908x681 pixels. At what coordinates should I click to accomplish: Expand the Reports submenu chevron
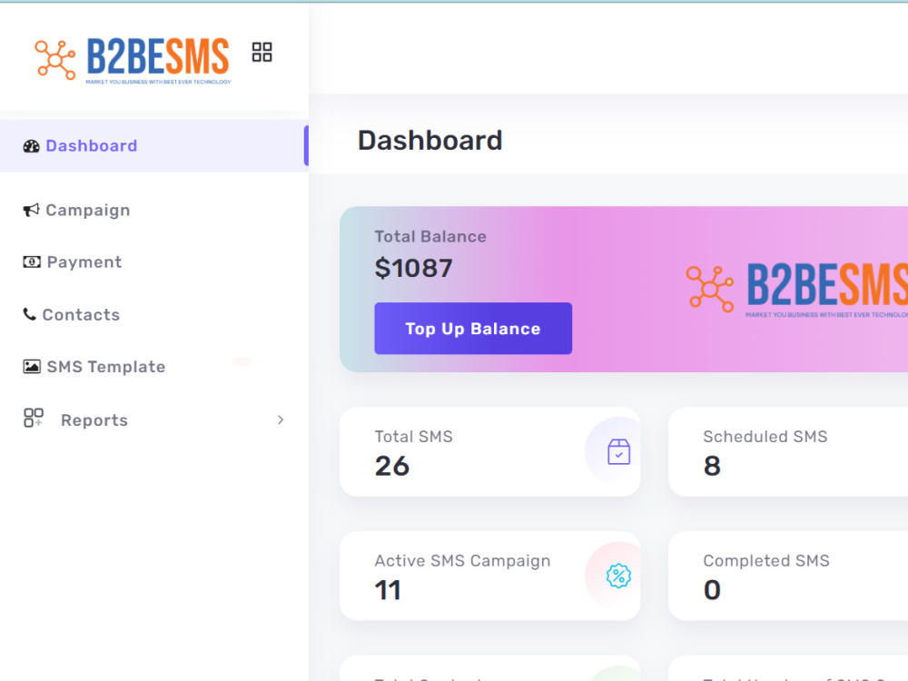(281, 419)
